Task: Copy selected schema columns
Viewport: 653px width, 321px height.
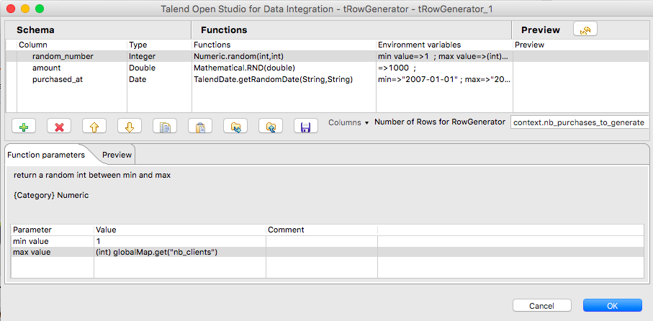Action: [164, 126]
